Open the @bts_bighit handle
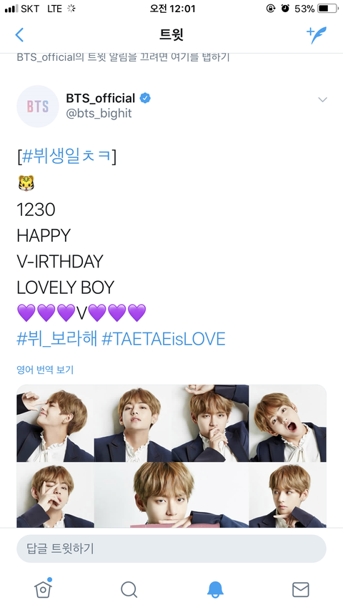Image resolution: width=343 pixels, height=610 pixels. pyautogui.click(x=99, y=113)
